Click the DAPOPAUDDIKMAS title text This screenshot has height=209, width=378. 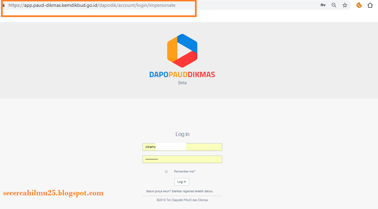(x=182, y=74)
